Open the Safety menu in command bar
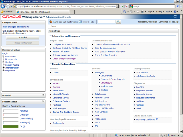Screen dimensions: 183x137 tap(160, 12)
